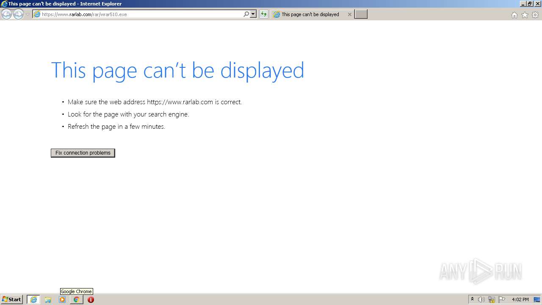Open the network status tray icon
542x305 pixels.
(x=492, y=299)
